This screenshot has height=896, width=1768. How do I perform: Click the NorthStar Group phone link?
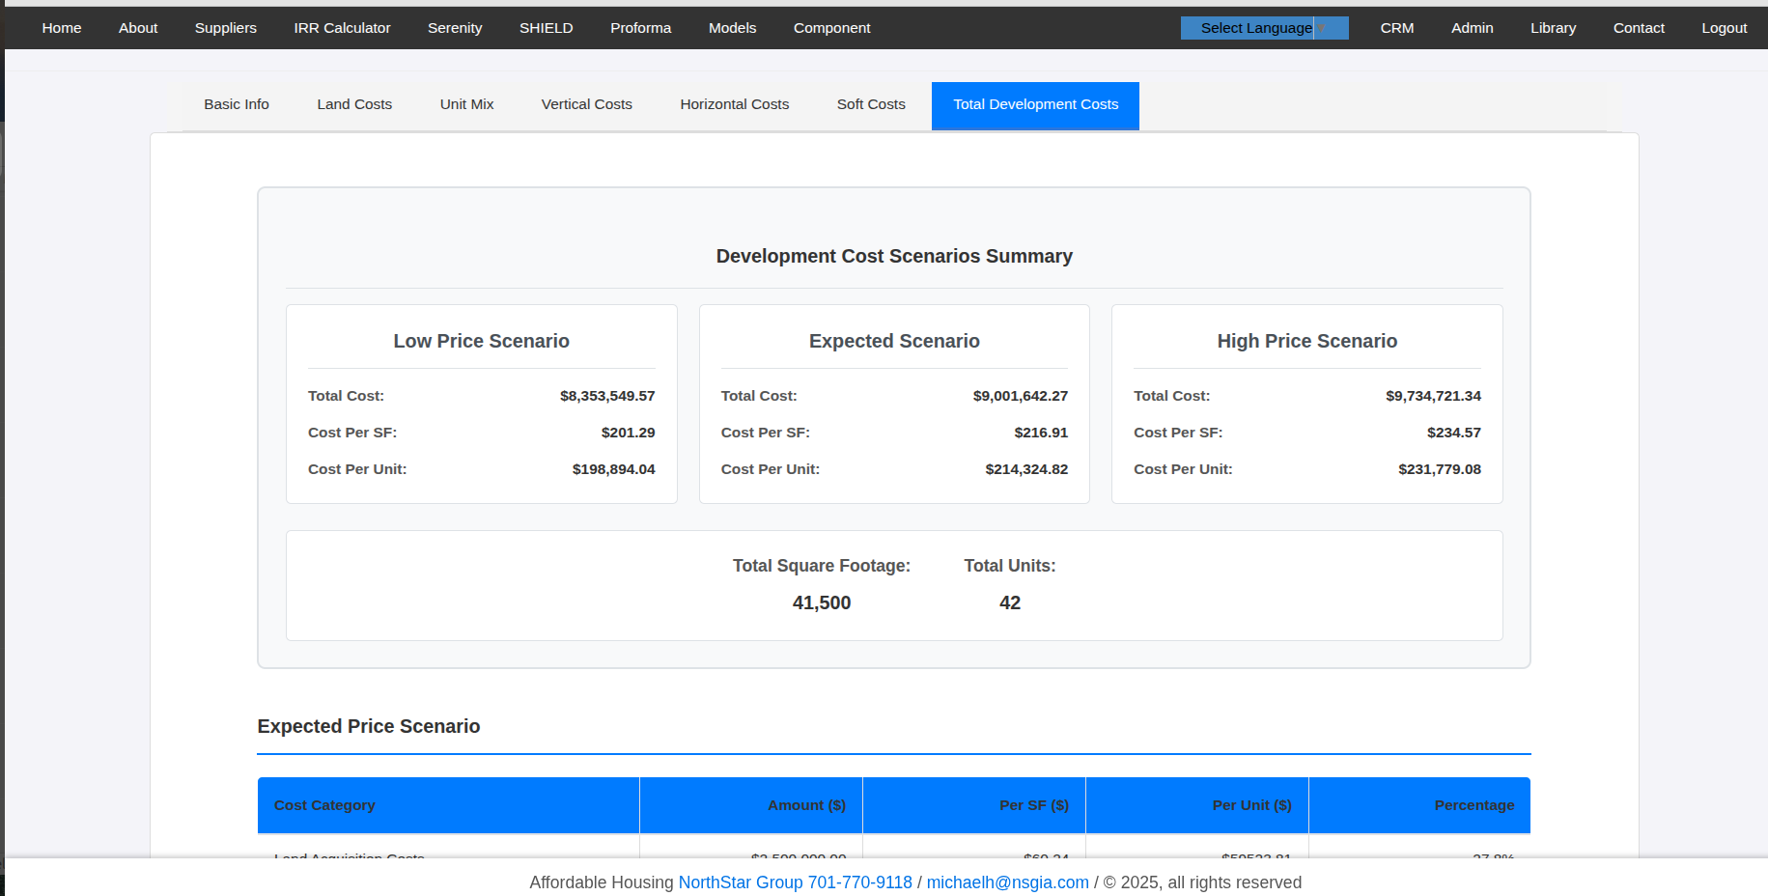point(794,882)
